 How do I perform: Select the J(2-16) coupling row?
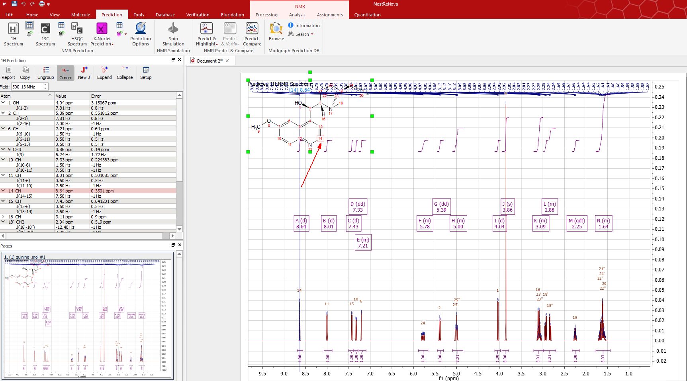click(88, 124)
